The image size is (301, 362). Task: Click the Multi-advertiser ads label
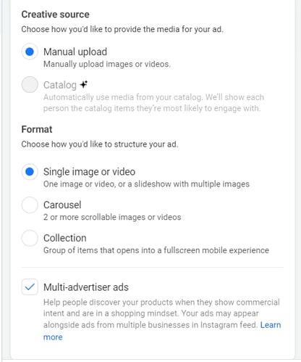86,287
